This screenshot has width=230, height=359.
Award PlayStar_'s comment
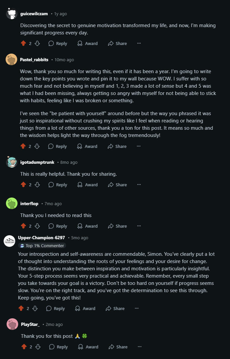point(88,347)
